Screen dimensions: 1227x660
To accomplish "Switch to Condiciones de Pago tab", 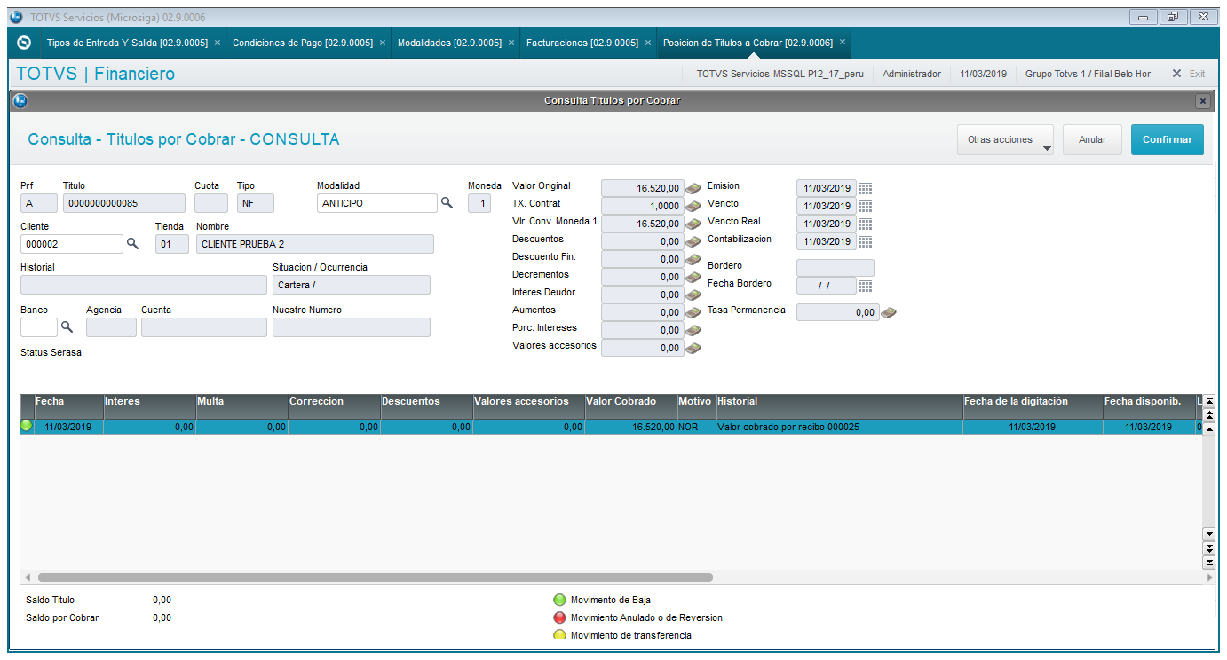I will pos(303,43).
